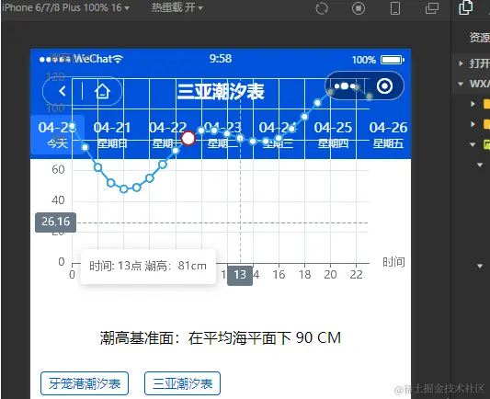
Task: Click the copy files icon at top right
Action: (x=465, y=7)
